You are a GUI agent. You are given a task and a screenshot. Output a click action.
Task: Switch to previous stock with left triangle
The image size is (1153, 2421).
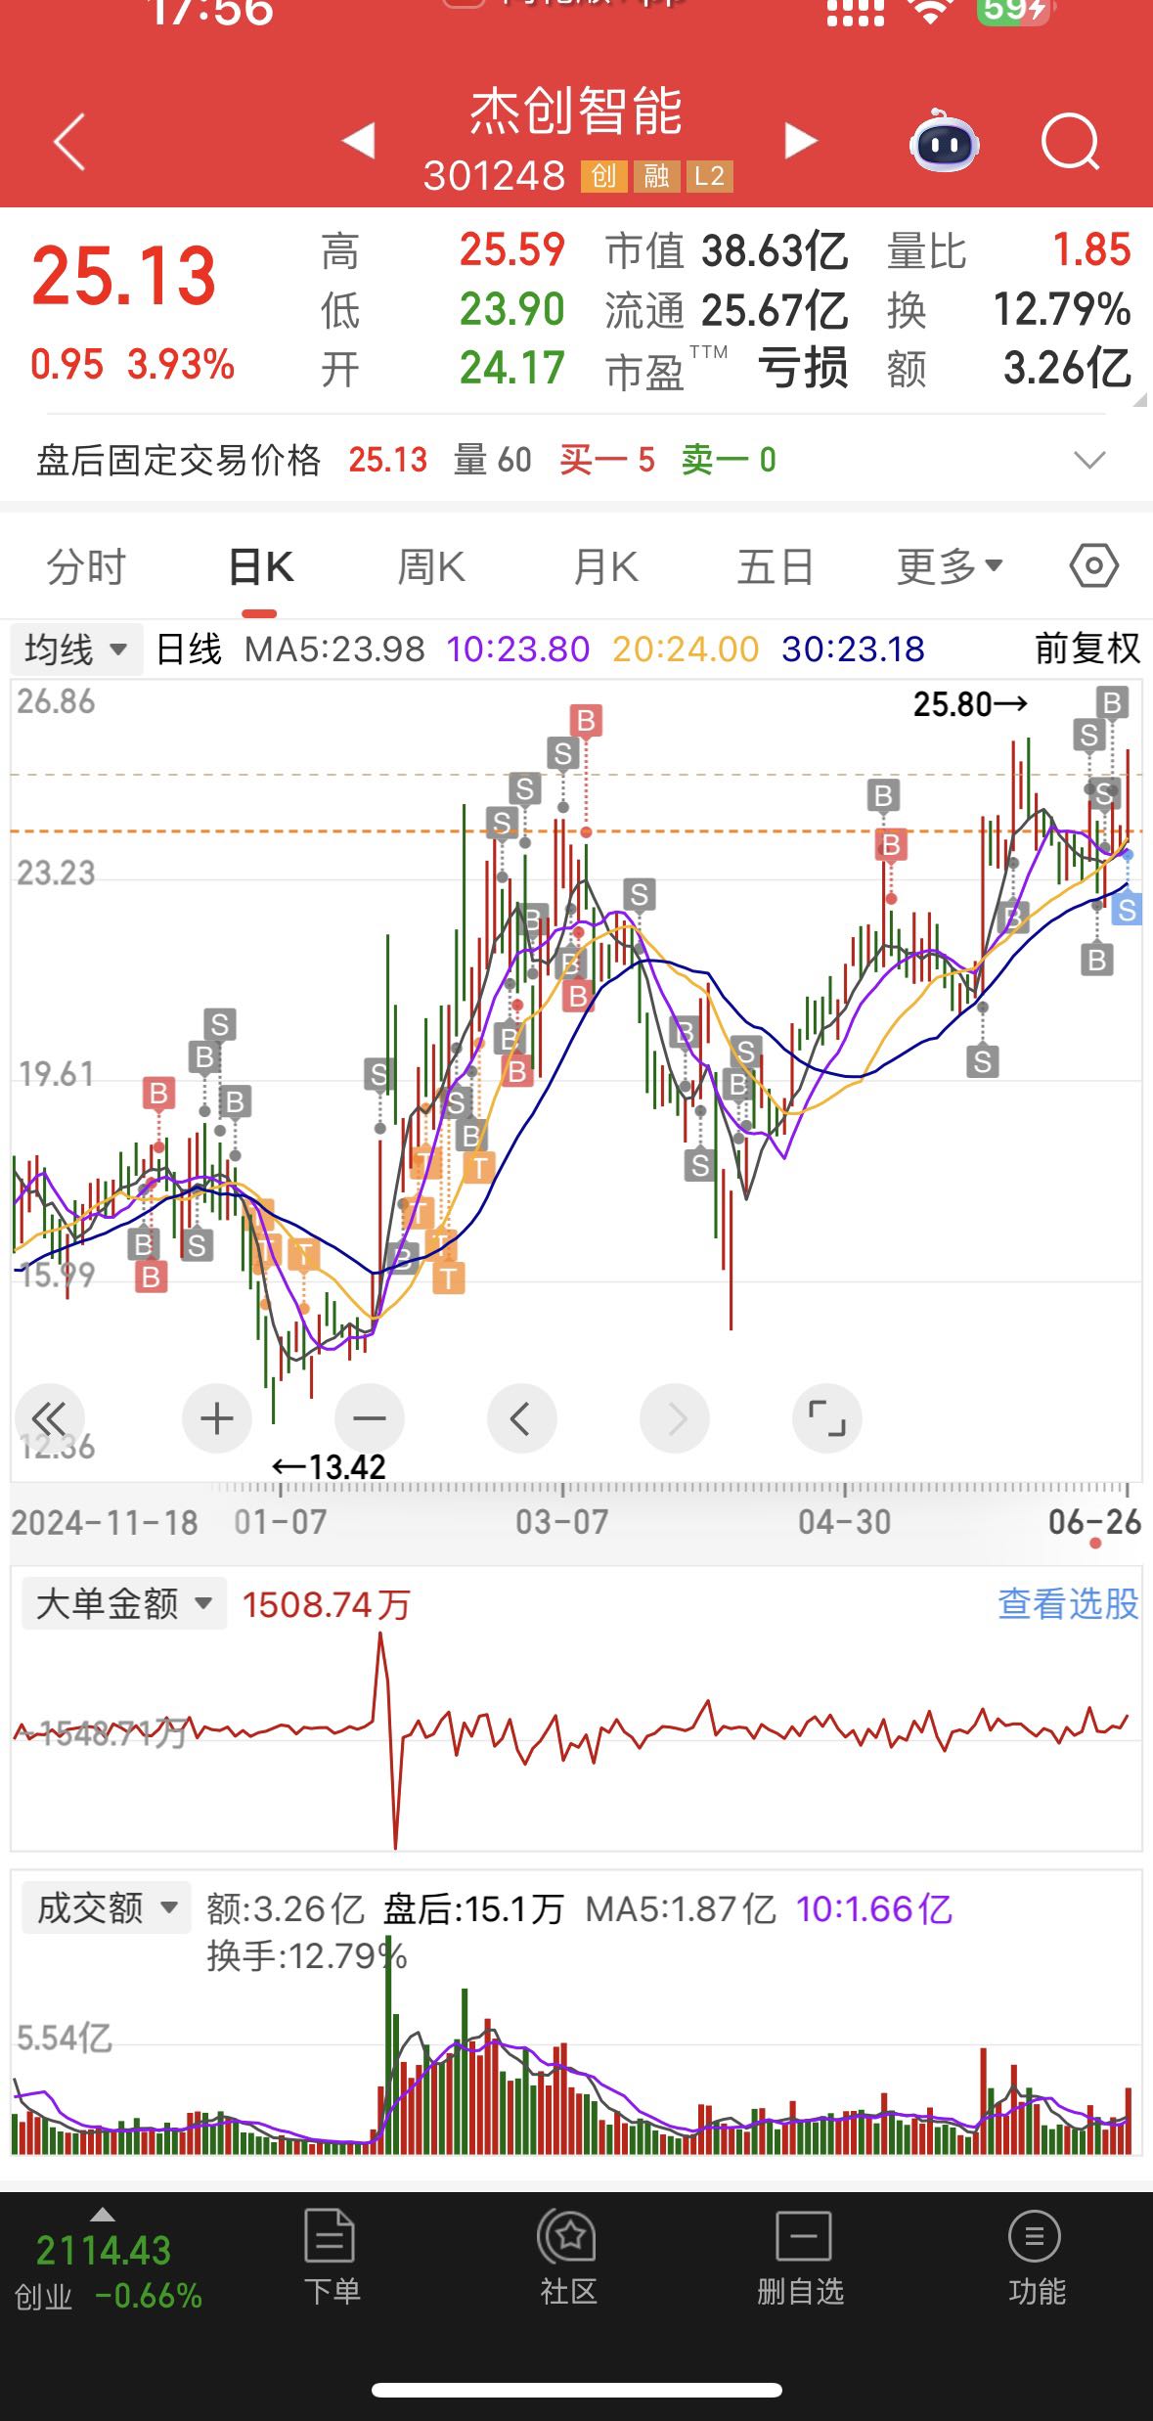click(x=359, y=140)
